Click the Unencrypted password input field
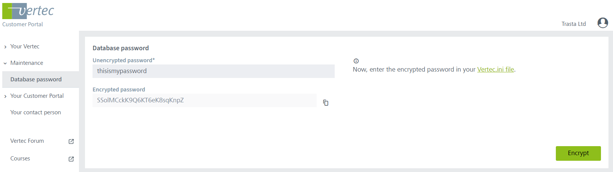613x172 pixels. (x=213, y=71)
